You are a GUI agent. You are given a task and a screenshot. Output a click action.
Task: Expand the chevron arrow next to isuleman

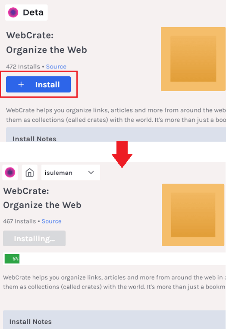91,173
